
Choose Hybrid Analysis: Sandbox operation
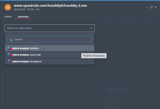pos(49,48)
